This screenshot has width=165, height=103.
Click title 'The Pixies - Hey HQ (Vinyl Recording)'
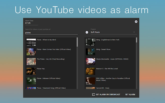click(x=51, y=59)
